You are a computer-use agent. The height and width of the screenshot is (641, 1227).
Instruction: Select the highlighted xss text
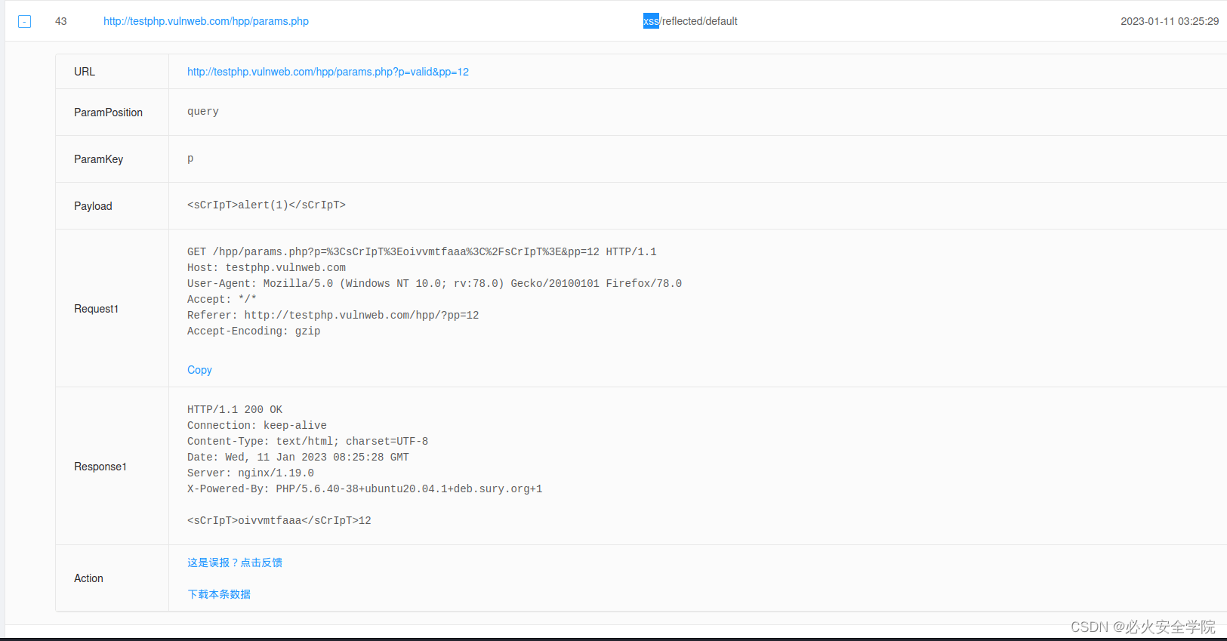[651, 21]
